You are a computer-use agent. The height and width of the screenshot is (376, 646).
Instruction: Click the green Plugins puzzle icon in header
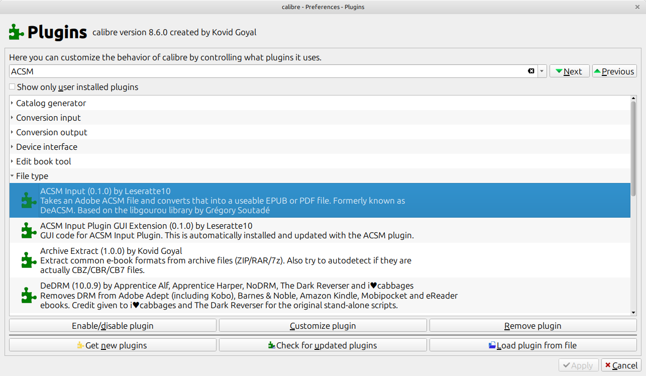(x=17, y=32)
